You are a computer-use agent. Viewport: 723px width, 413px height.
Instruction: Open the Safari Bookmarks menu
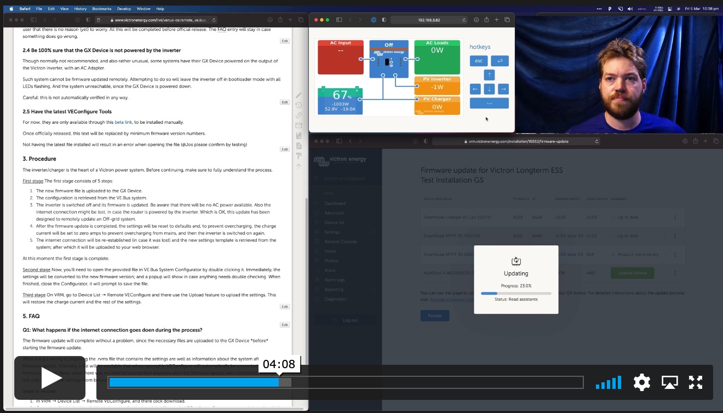(x=101, y=9)
